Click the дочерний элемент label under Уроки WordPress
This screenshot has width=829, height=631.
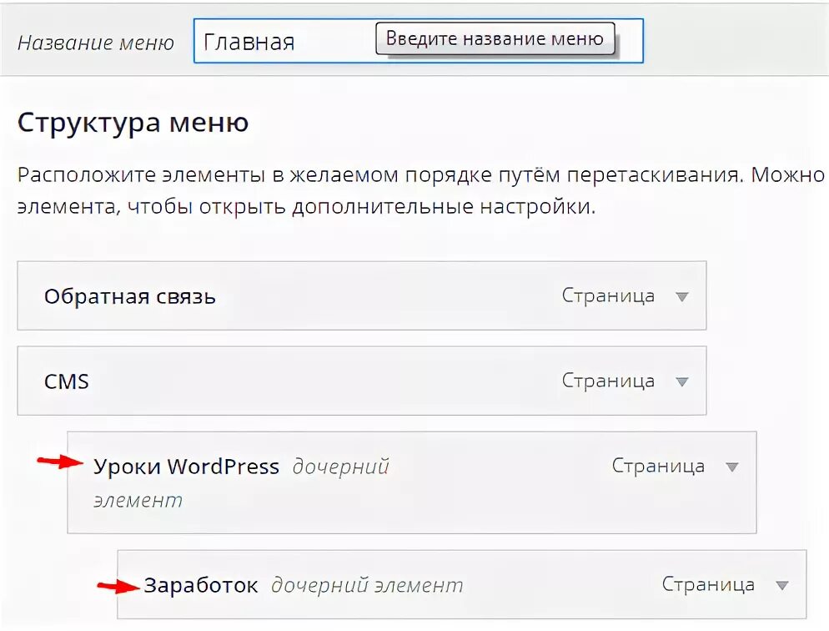pos(242,483)
